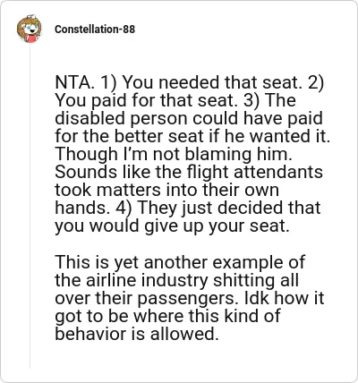Click the Constellation-88 user avatar
The height and width of the screenshot is (383, 358).
pyautogui.click(x=29, y=29)
